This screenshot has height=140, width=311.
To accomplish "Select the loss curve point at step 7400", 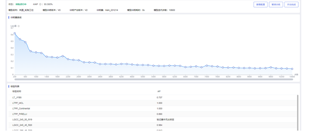I will click(207, 66).
